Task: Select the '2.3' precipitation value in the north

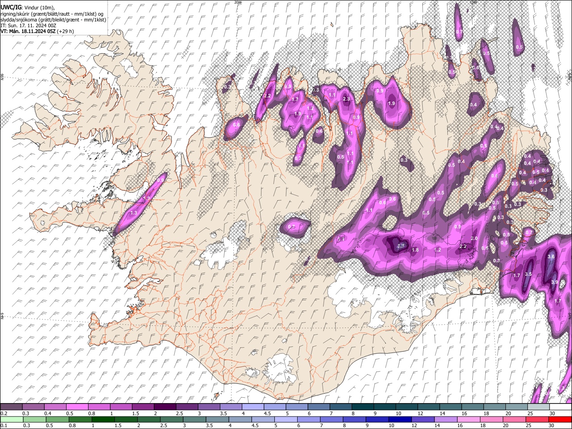Action: point(346,99)
